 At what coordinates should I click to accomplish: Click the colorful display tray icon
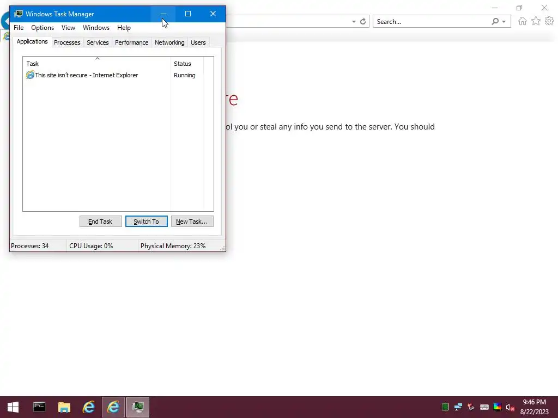pyautogui.click(x=497, y=407)
